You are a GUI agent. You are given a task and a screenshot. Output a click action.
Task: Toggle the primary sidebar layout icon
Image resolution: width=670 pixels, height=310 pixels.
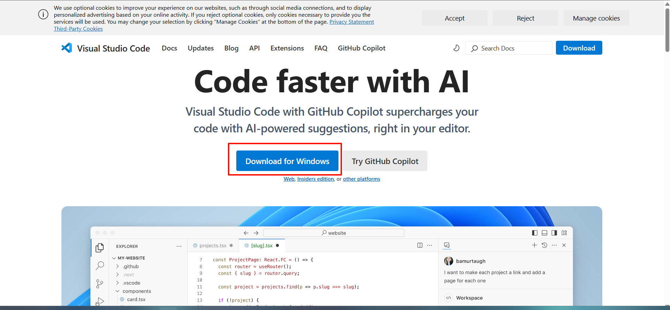(x=535, y=233)
